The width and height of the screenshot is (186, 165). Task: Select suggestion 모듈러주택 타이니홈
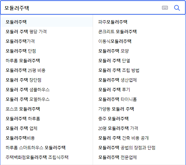(118, 99)
